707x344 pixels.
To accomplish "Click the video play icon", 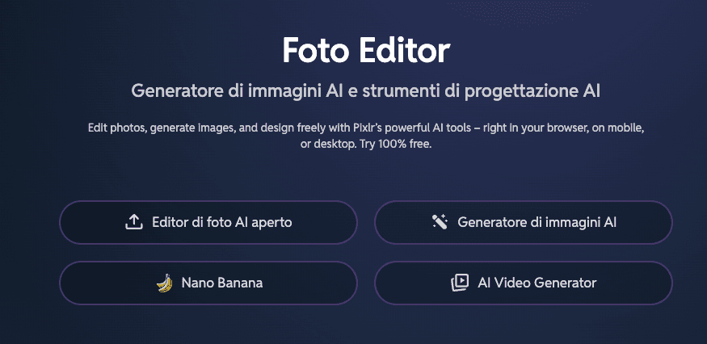I will (459, 283).
